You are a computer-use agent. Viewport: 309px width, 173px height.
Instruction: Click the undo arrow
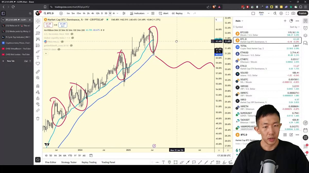188,13
